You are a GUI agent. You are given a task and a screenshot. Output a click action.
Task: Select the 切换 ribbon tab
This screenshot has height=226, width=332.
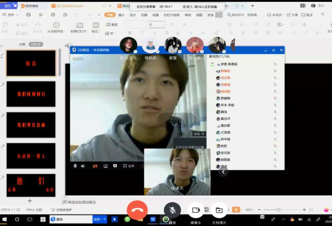point(144,15)
